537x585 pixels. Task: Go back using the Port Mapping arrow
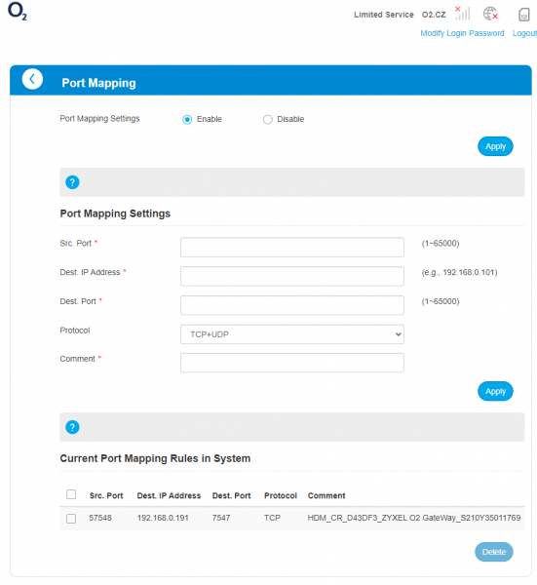tap(32, 79)
